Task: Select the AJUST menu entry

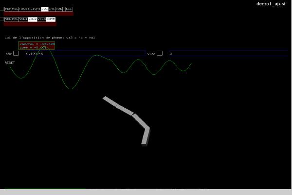Action: pyautogui.click(x=24, y=9)
